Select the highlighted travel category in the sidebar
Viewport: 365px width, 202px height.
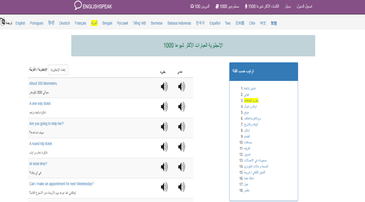[x=251, y=100]
